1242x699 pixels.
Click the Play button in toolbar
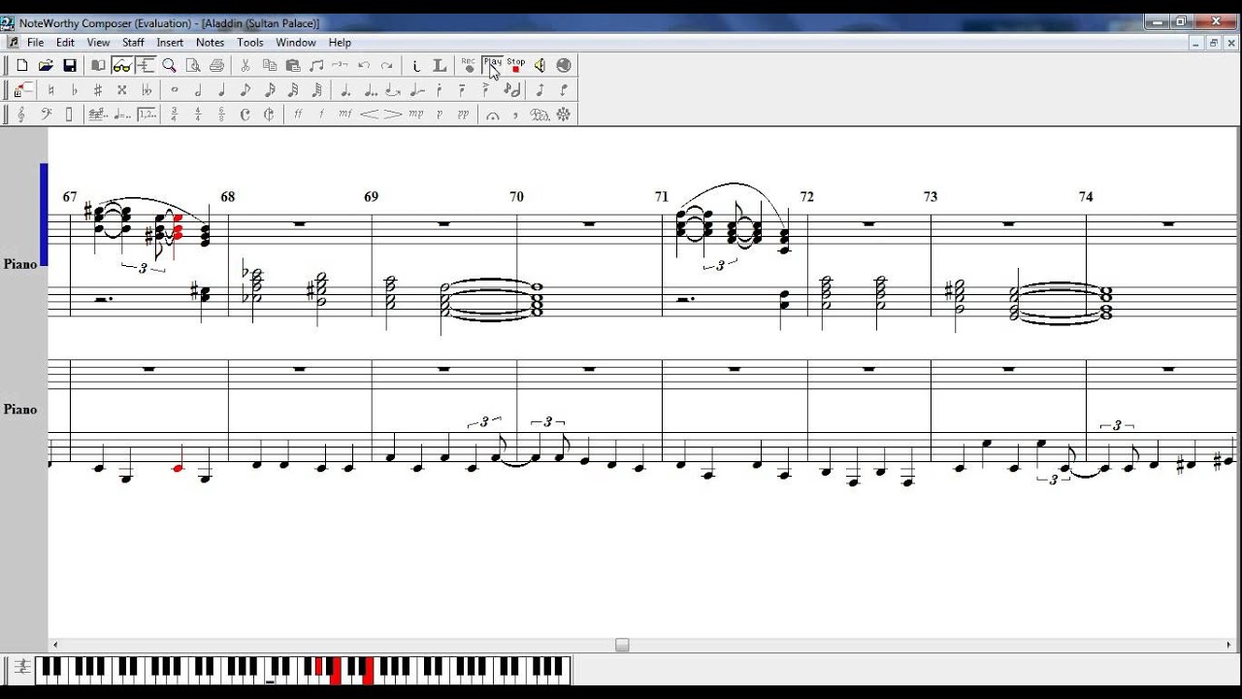pyautogui.click(x=493, y=65)
